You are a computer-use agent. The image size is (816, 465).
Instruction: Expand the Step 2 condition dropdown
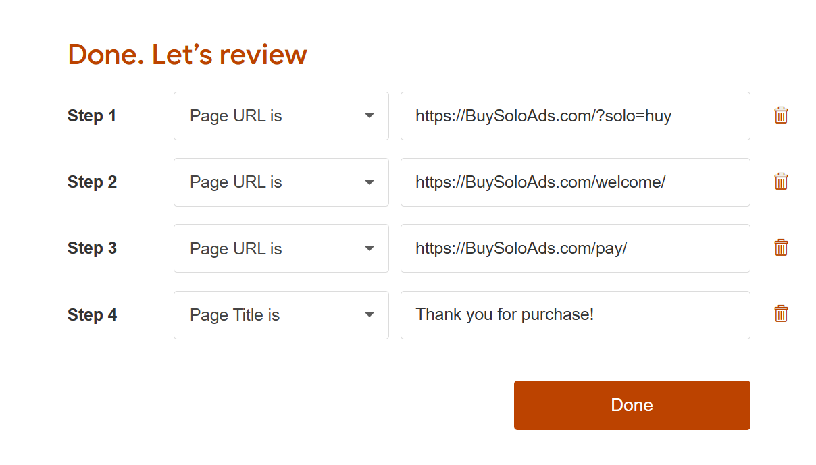(280, 182)
